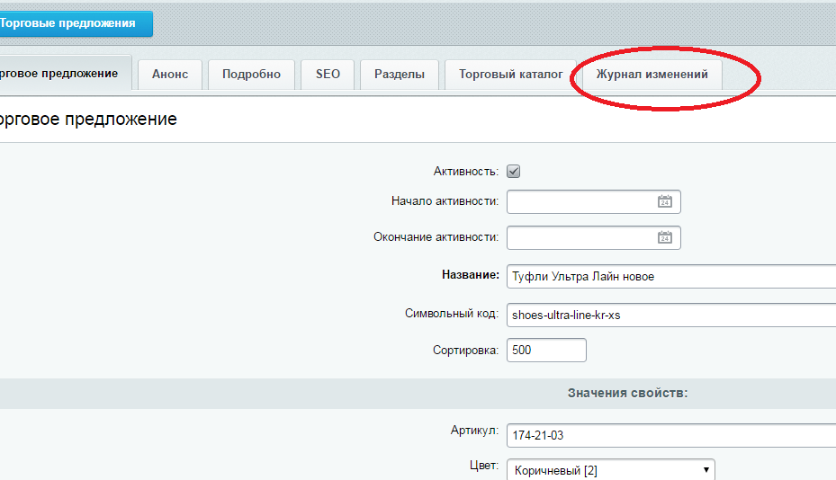Select the Артикул field with 174-21-03

point(670,436)
